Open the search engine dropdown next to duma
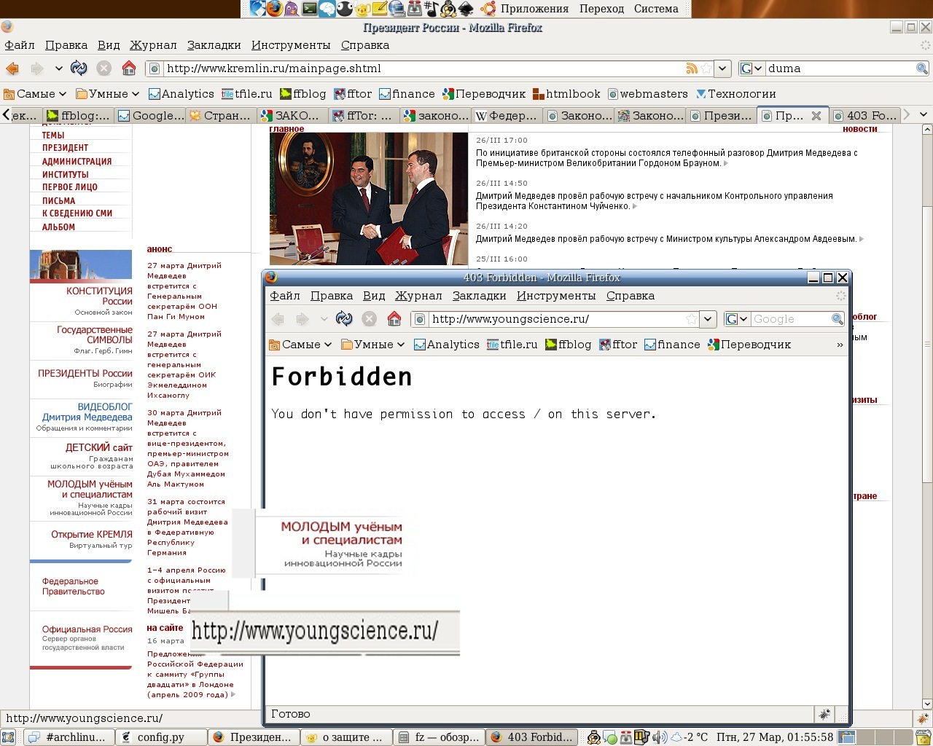The image size is (933, 746). [751, 68]
